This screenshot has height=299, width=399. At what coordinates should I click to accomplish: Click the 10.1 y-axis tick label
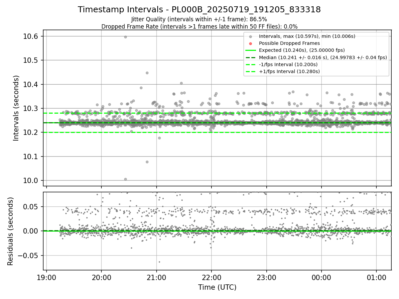coord(31,156)
